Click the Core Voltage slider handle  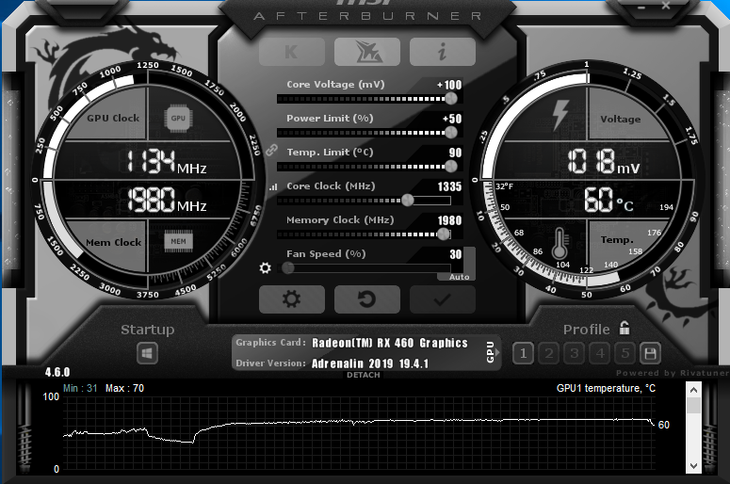coord(450,98)
